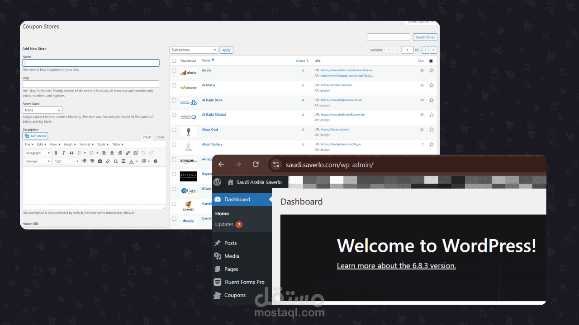579x325 pixels.
Task: Open the Bulk actions dropdown
Action: point(194,50)
